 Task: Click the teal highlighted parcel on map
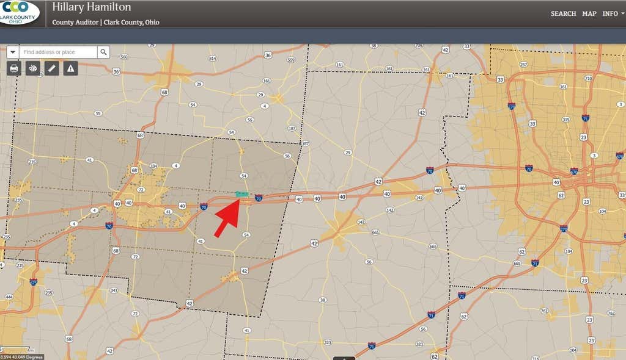tap(242, 194)
